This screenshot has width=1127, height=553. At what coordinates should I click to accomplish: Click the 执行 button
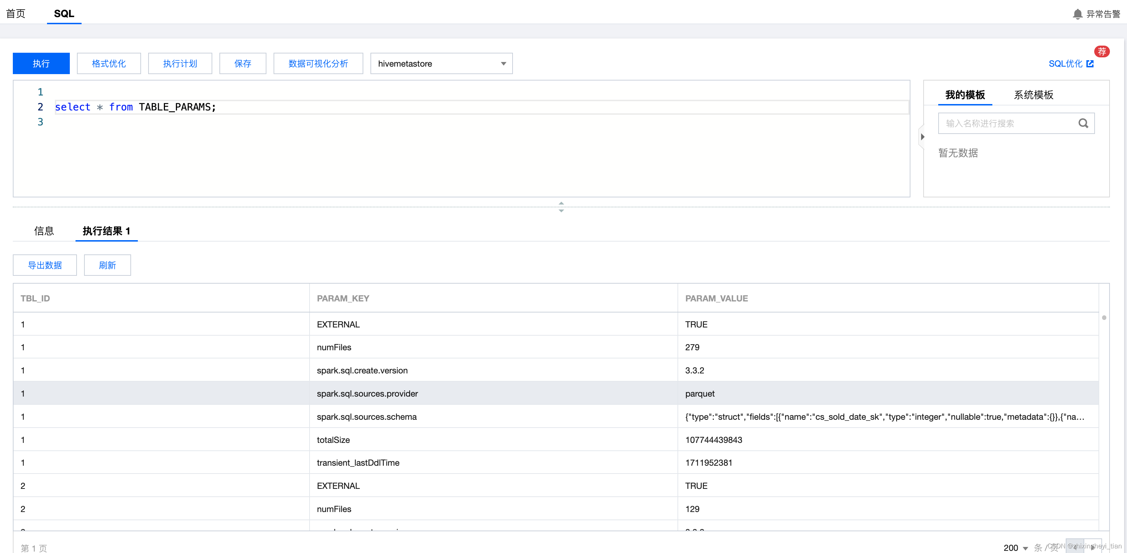41,64
